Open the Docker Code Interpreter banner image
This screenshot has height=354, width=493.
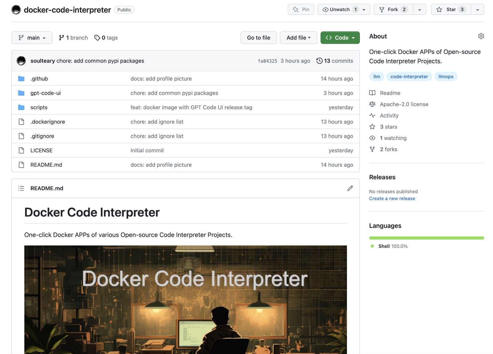[x=185, y=300]
